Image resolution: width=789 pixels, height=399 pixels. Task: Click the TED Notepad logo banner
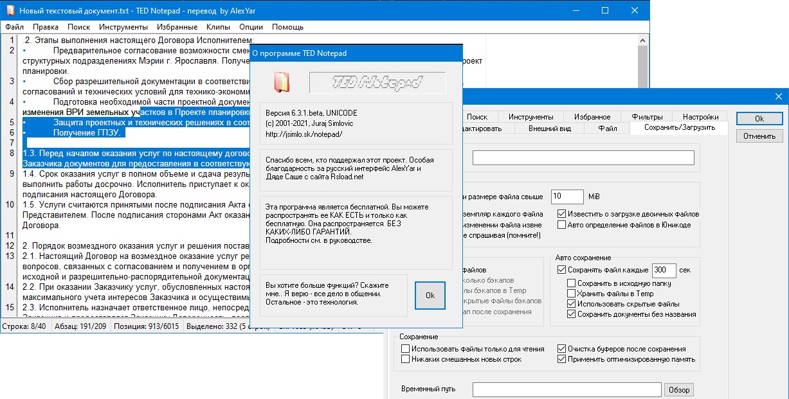pos(377,83)
